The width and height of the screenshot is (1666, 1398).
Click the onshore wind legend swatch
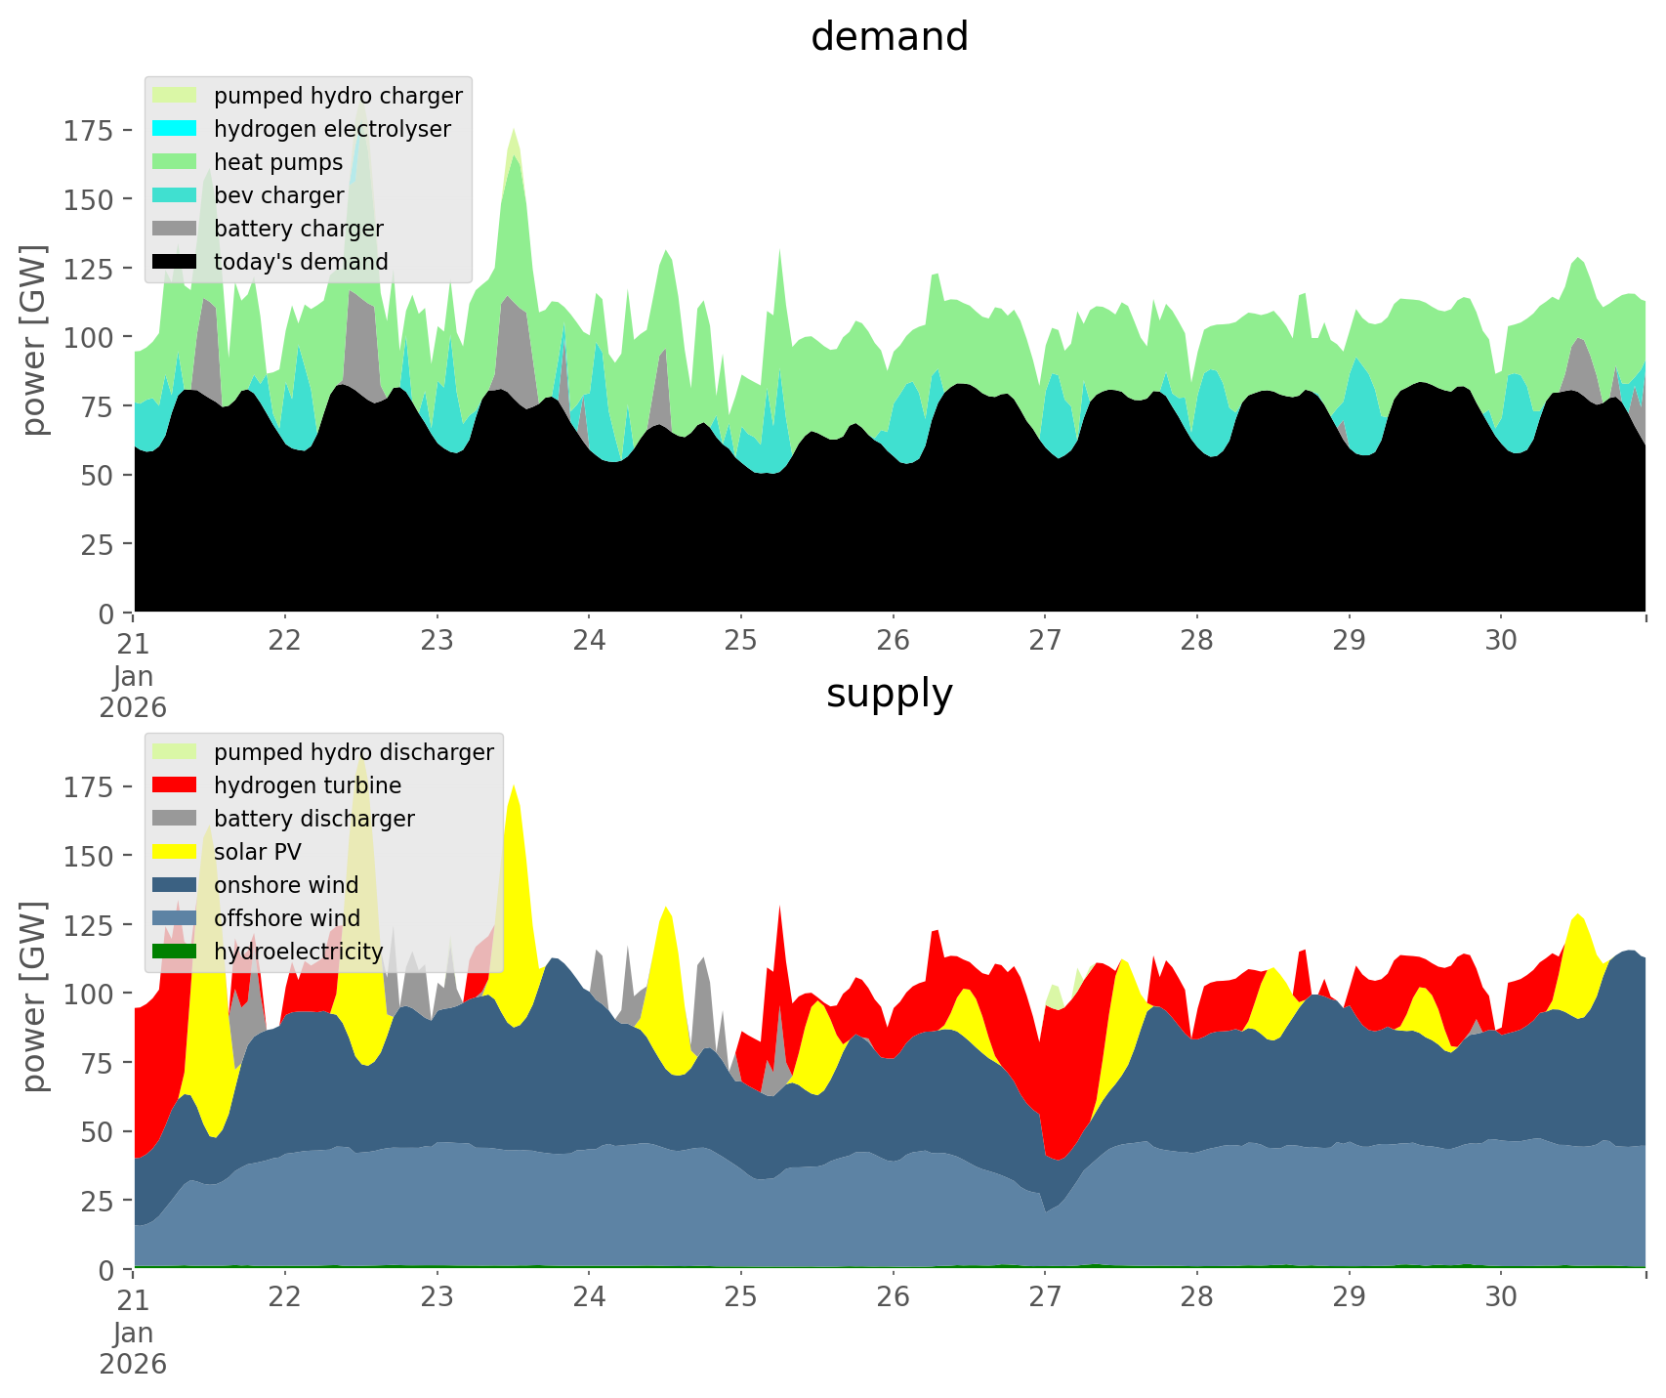tap(175, 885)
